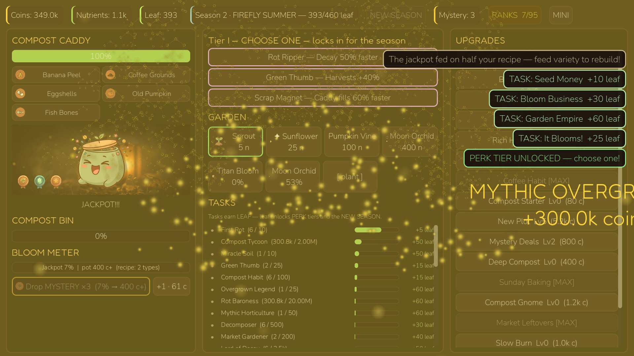The width and height of the screenshot is (634, 356).
Task: Buy the Deep Compost Lv0 upgrade
Action: 537,262
